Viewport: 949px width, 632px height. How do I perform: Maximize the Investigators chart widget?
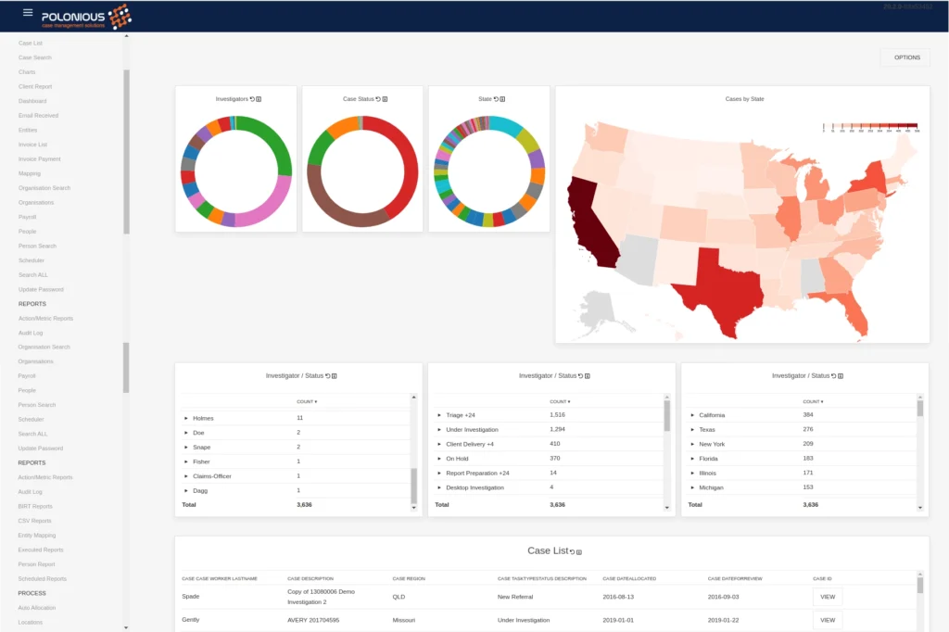(259, 99)
